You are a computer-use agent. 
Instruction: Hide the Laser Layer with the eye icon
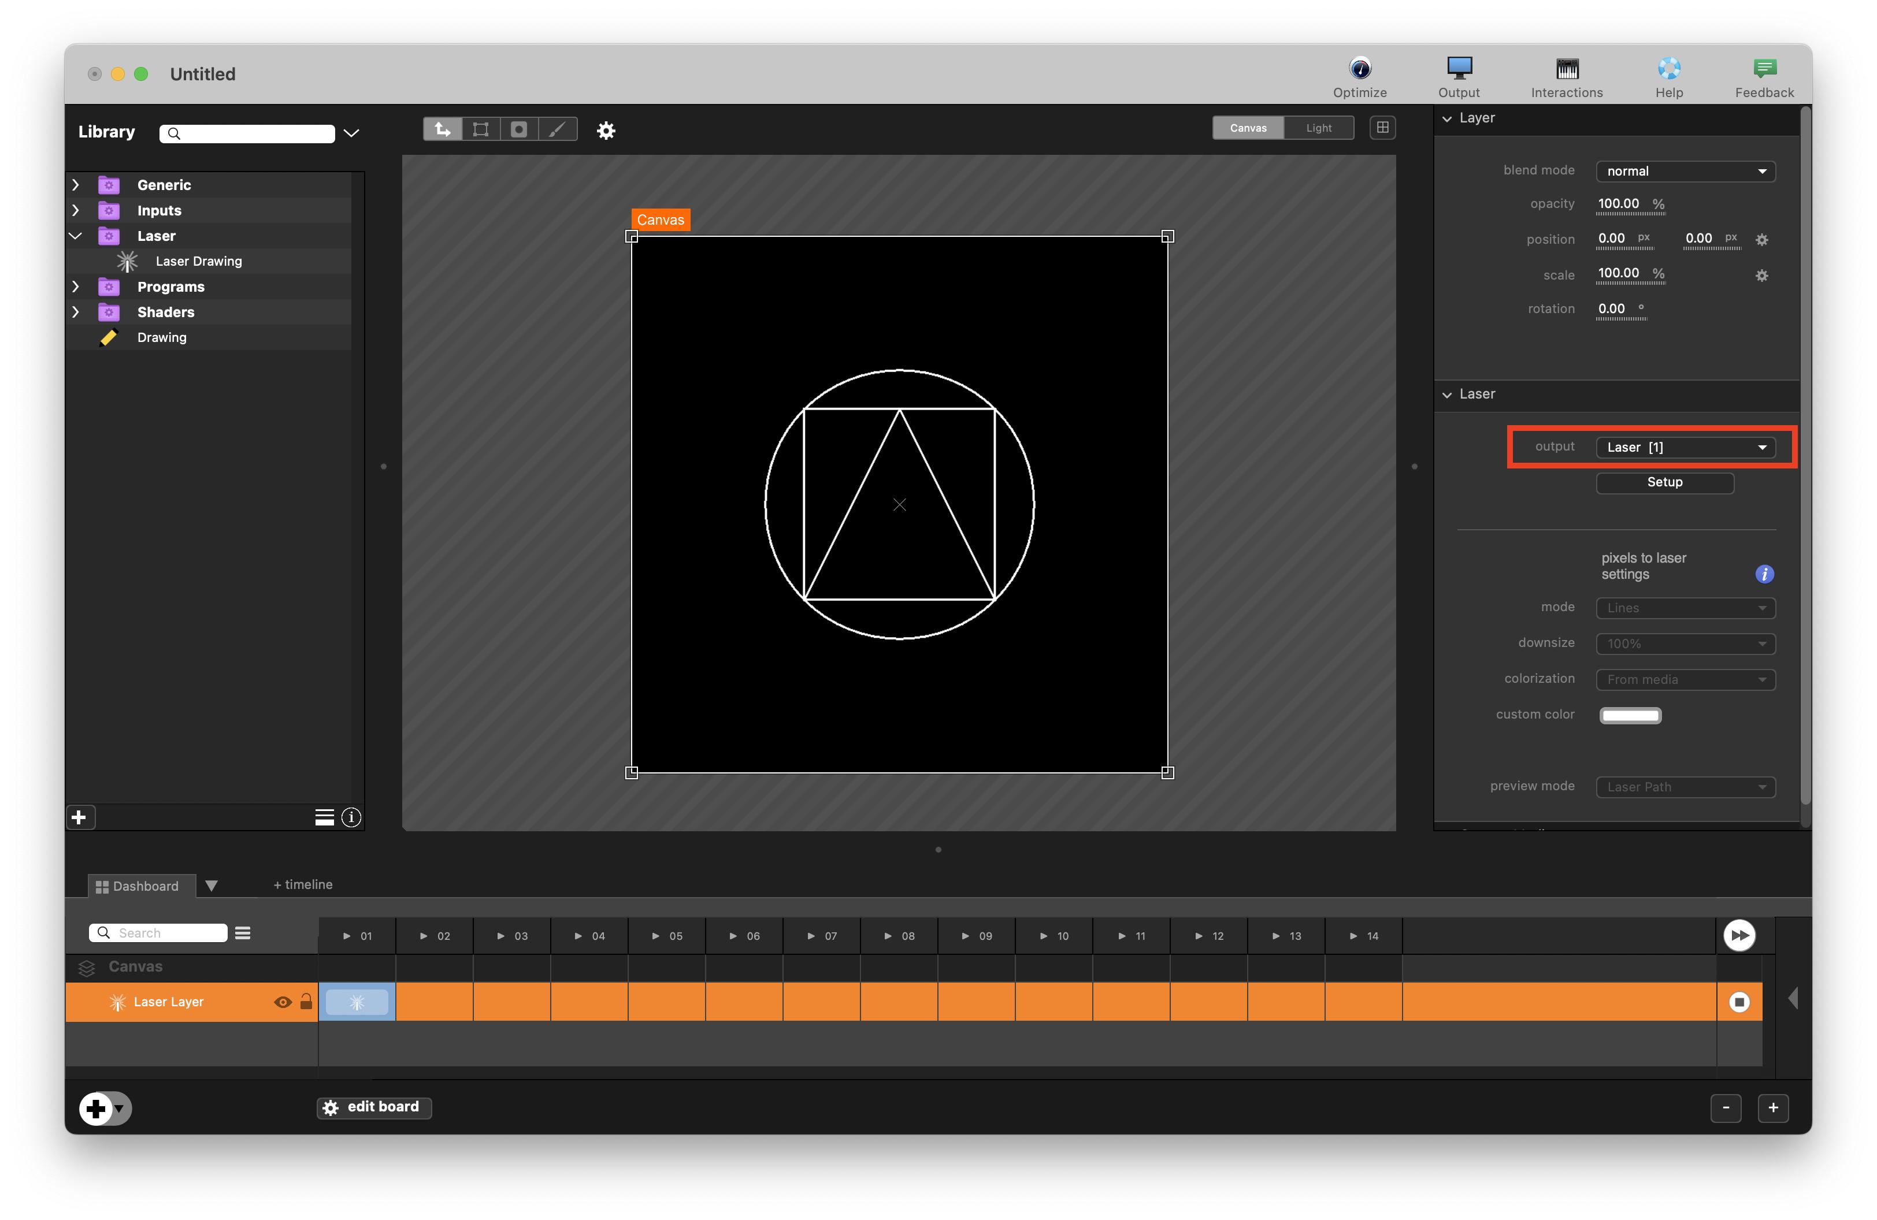(x=283, y=1002)
